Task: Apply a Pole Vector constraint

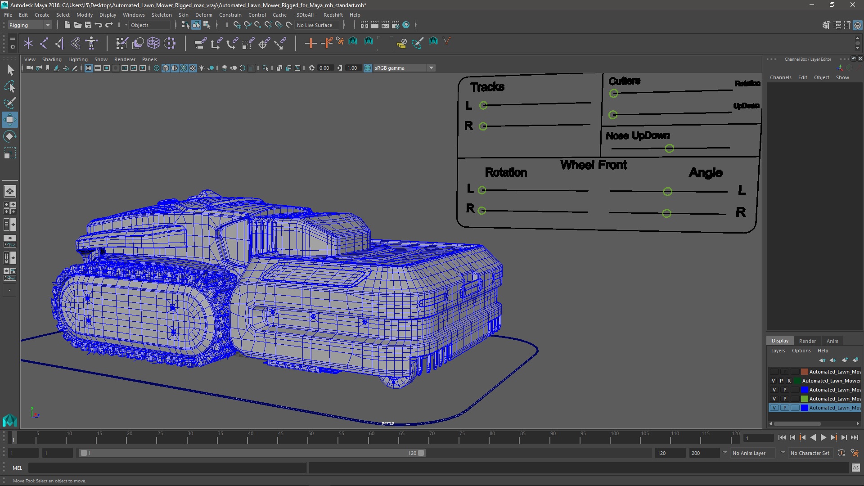Action: pos(280,43)
